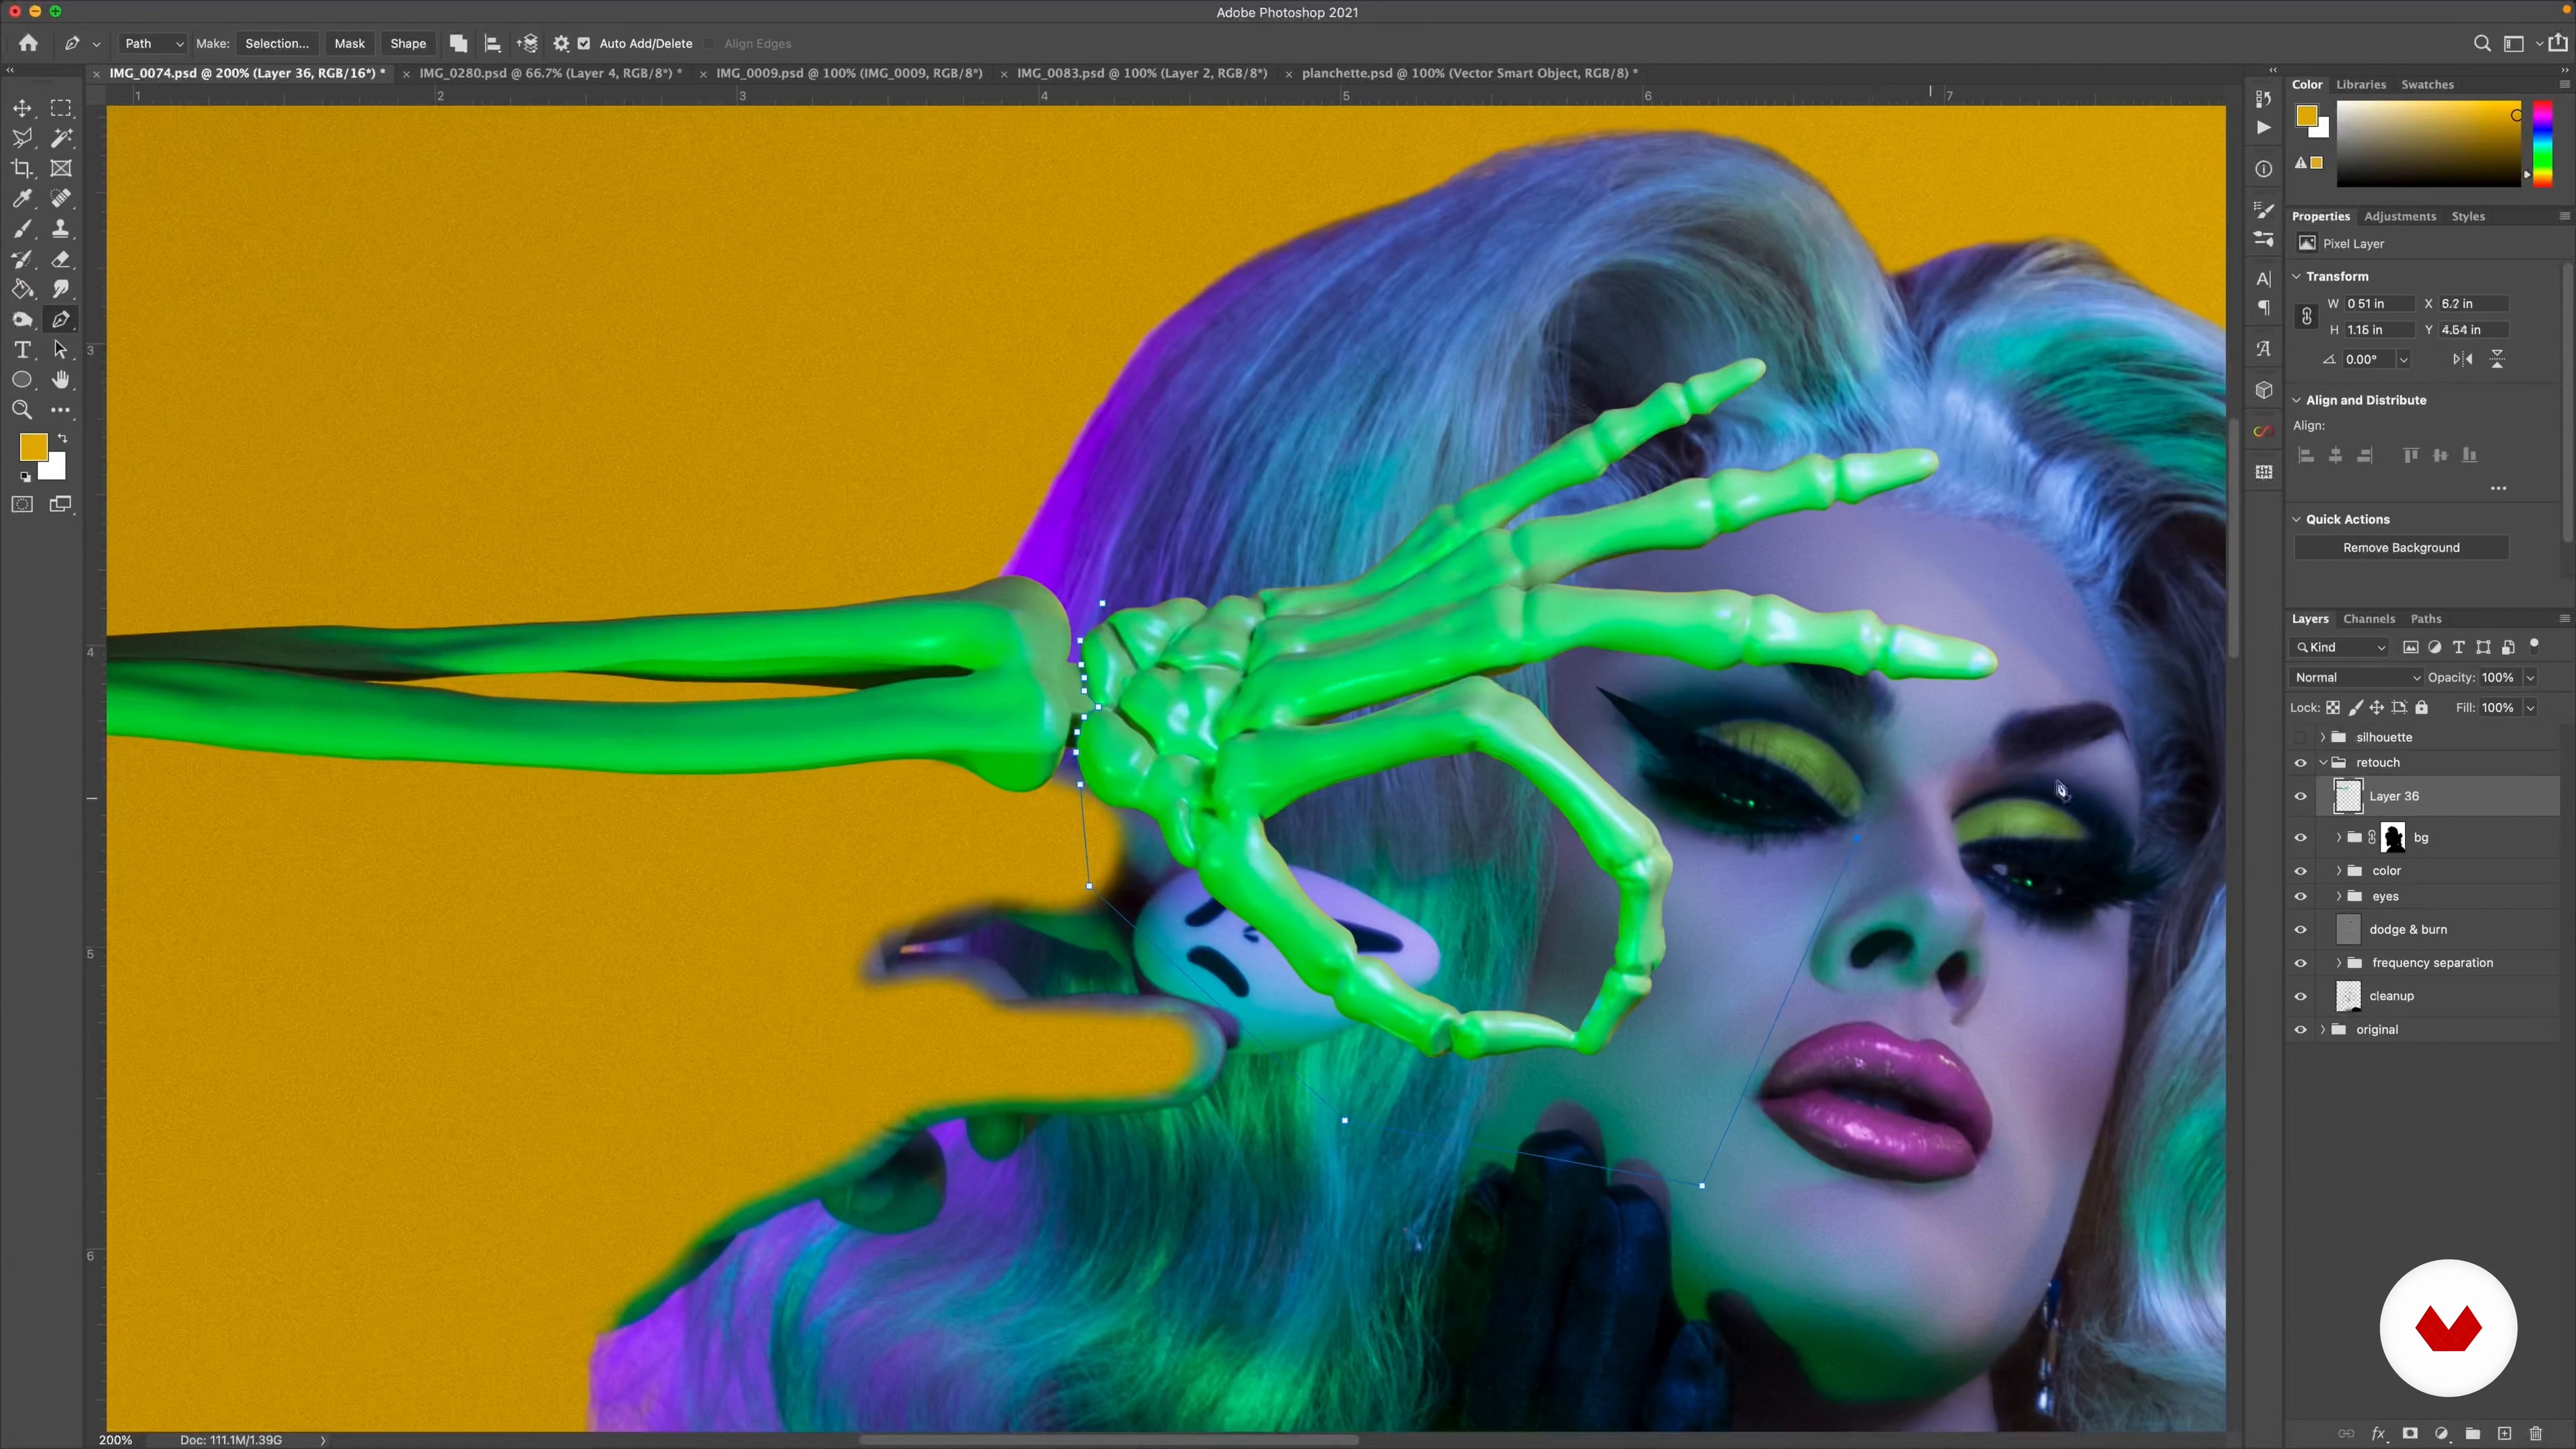Viewport: 2576px width, 1449px height.
Task: Expand the silhouette group
Action: pos(2322,737)
